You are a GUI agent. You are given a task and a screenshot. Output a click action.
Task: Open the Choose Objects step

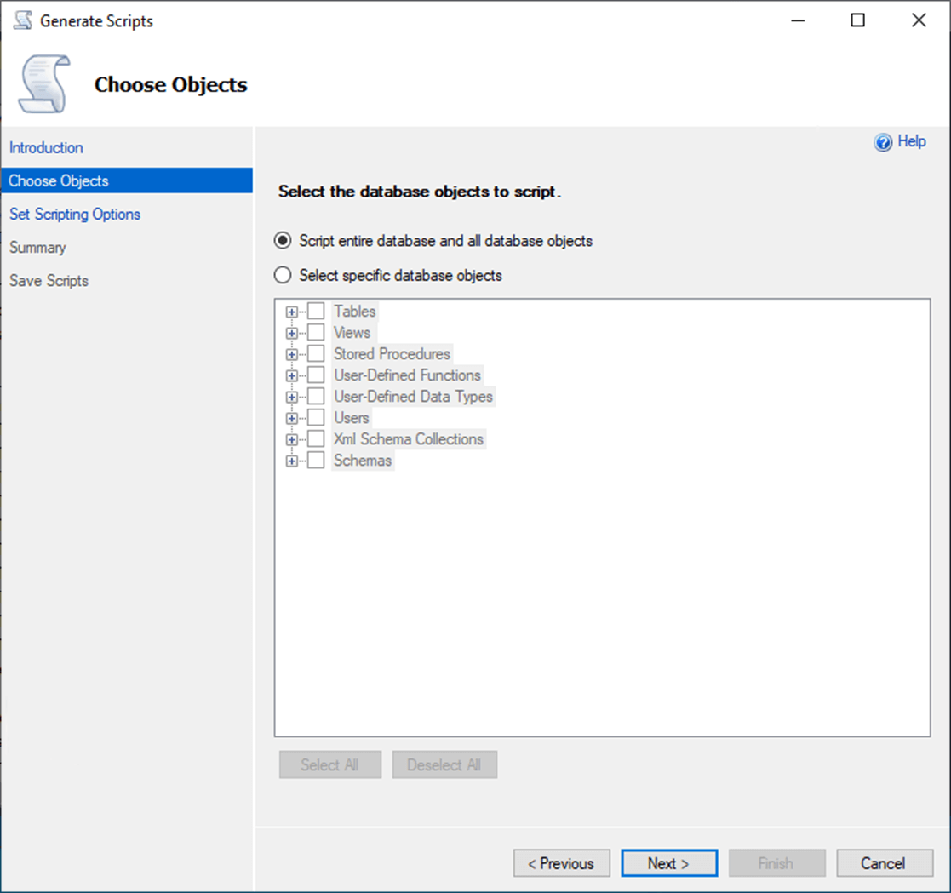tap(127, 180)
